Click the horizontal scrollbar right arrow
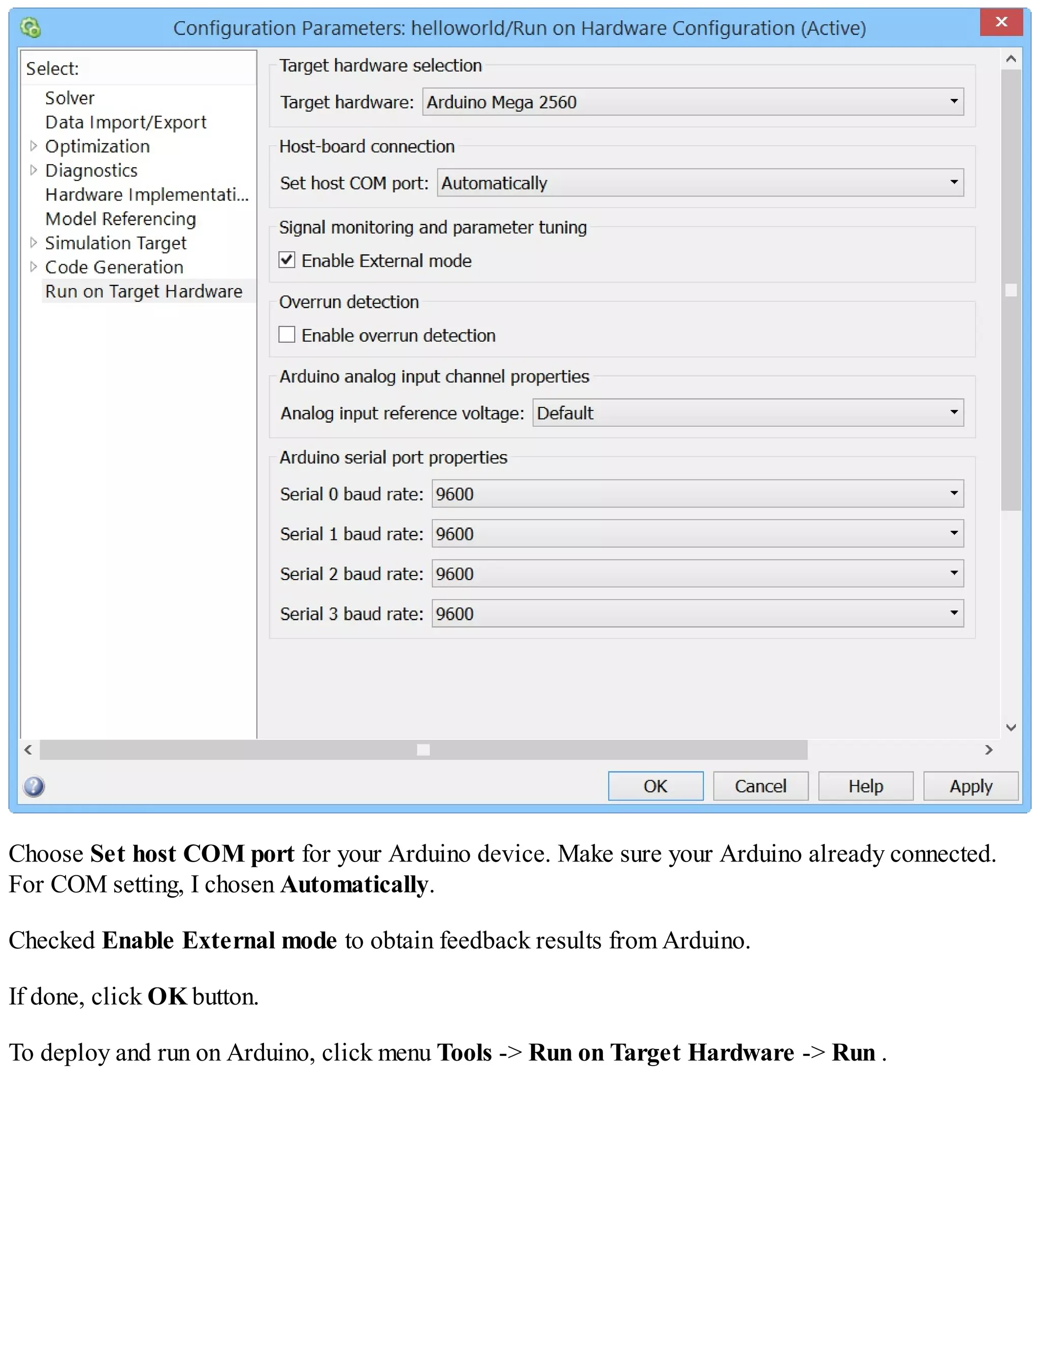Screen dimensions: 1040x1346 tap(989, 750)
